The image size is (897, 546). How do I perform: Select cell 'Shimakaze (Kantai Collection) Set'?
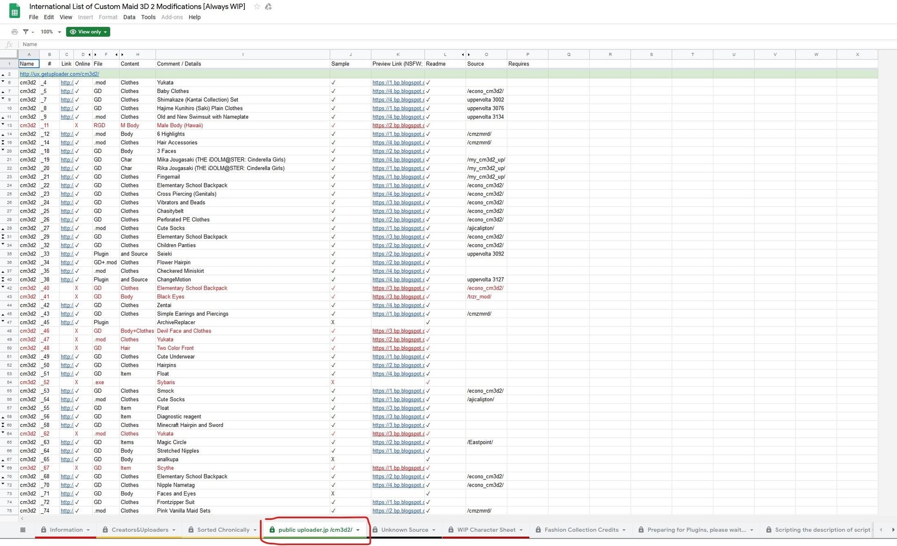click(243, 99)
